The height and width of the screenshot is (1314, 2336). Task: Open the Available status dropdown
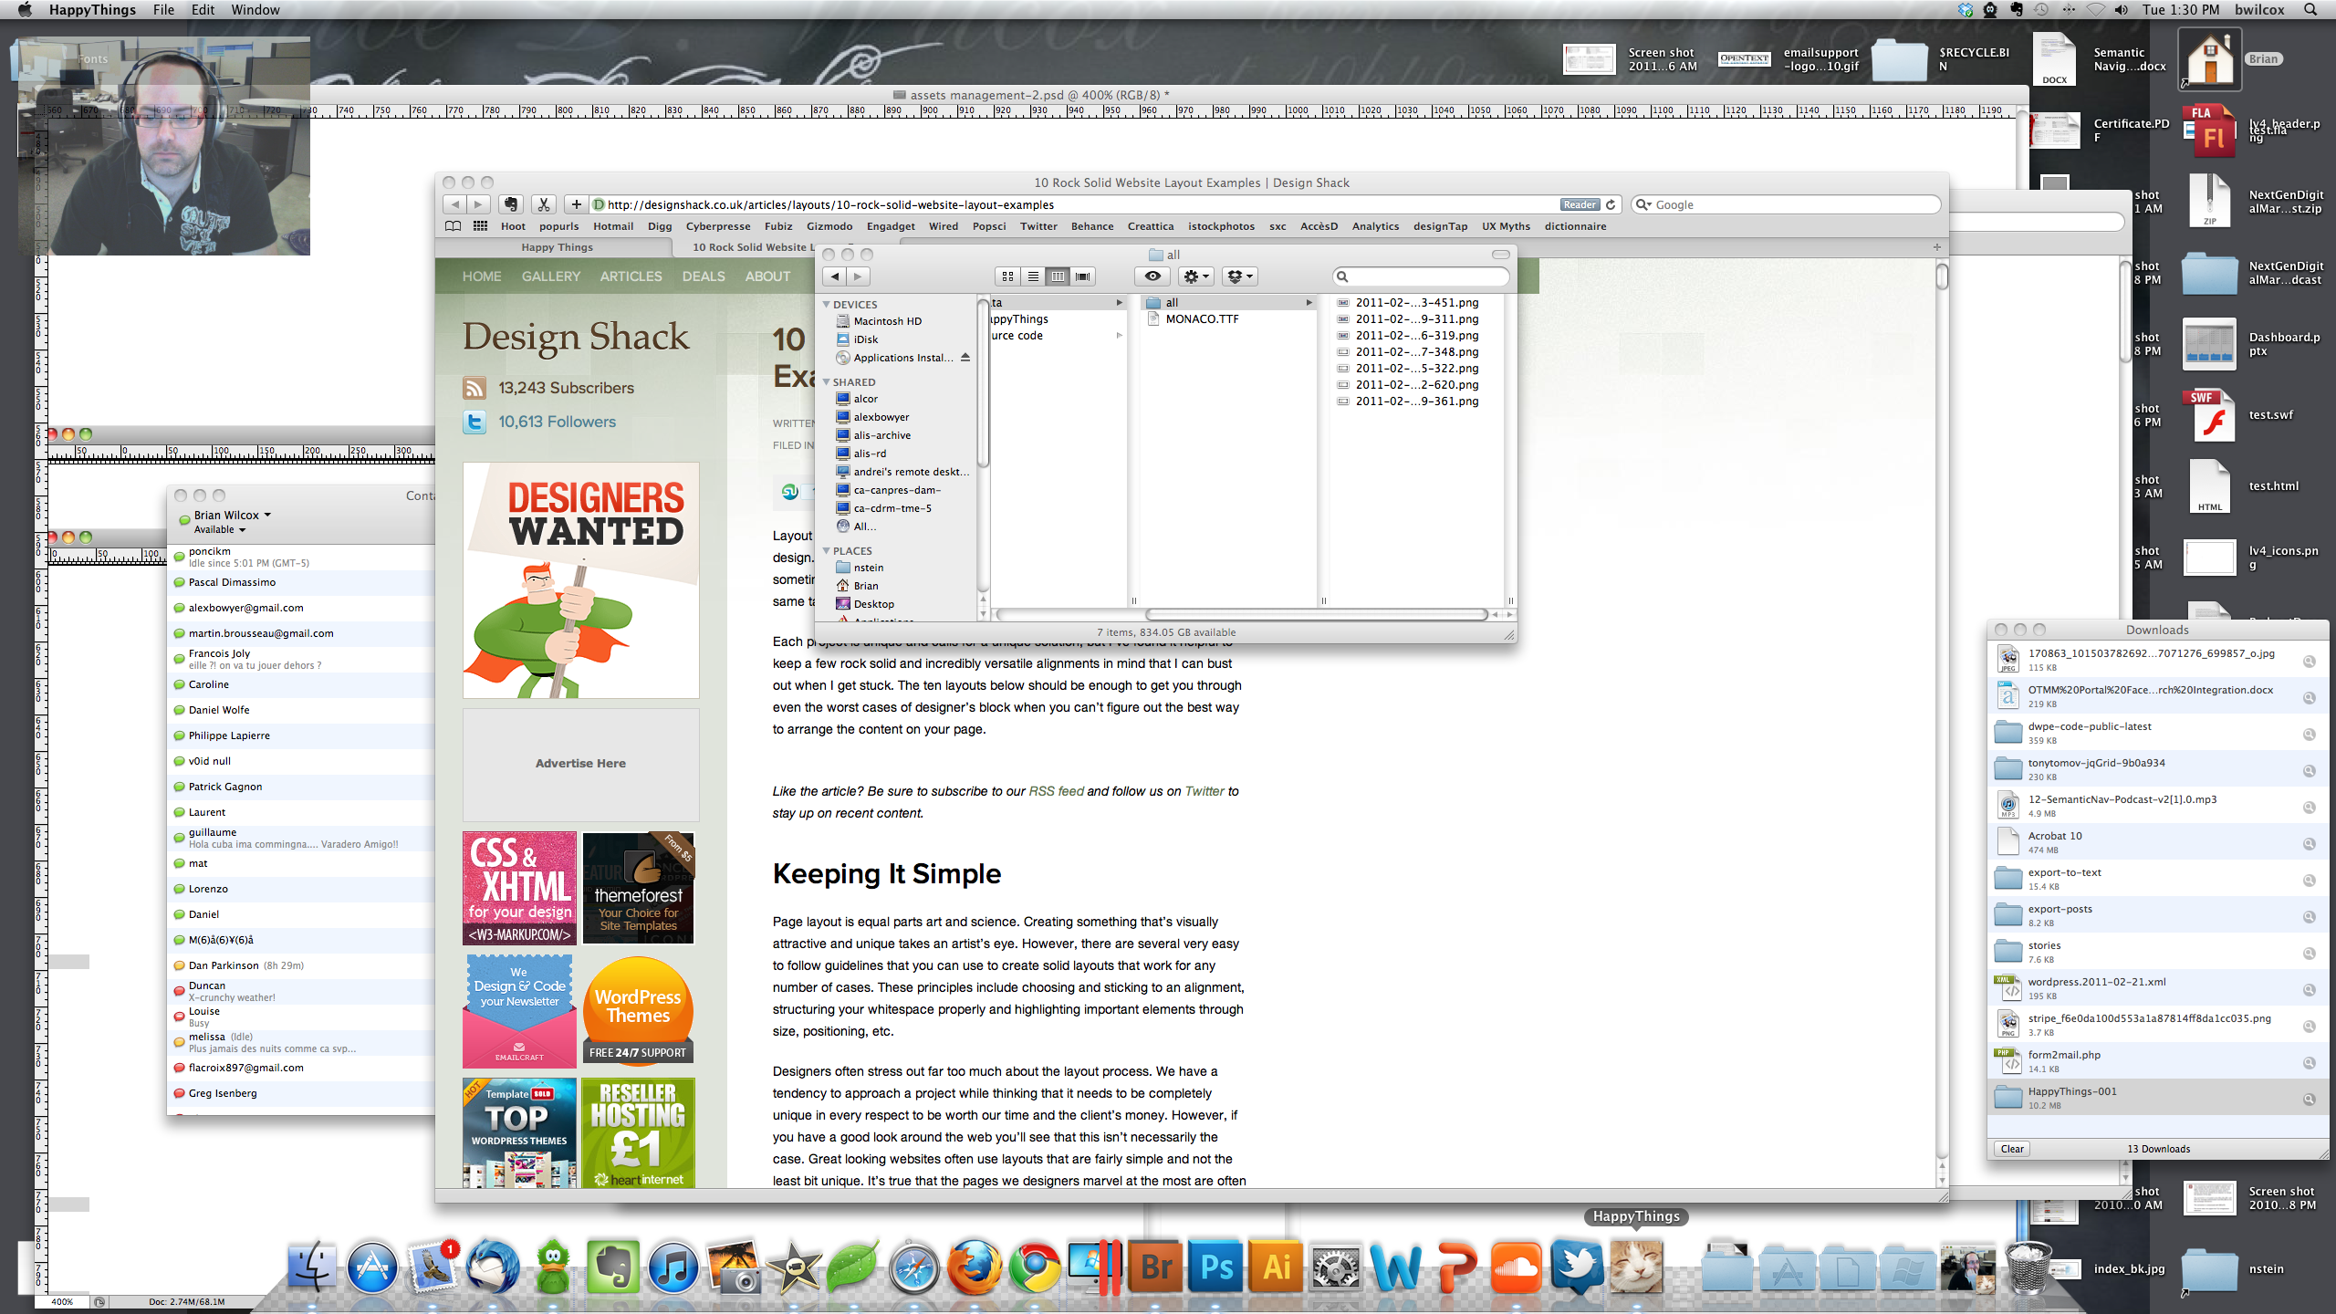(220, 529)
